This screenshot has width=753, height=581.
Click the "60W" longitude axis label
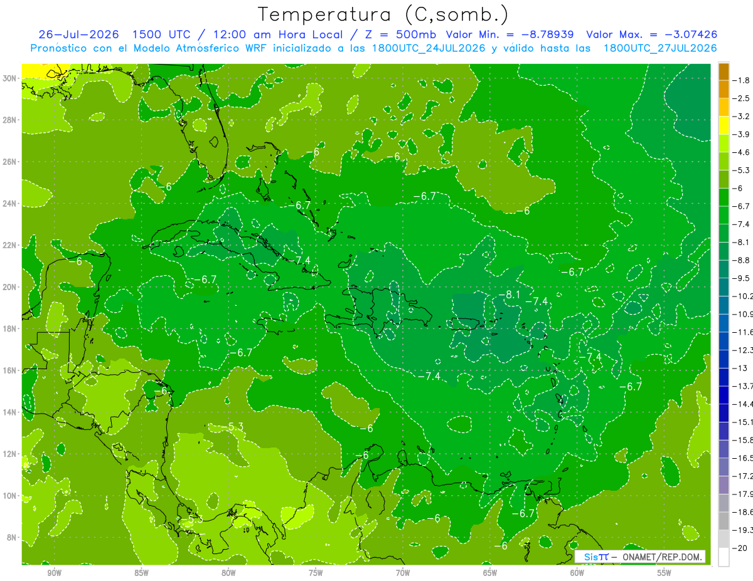577,573
